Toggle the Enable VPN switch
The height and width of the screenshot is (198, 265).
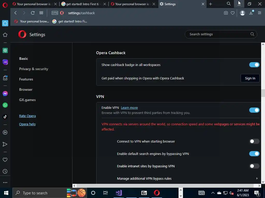(x=254, y=110)
